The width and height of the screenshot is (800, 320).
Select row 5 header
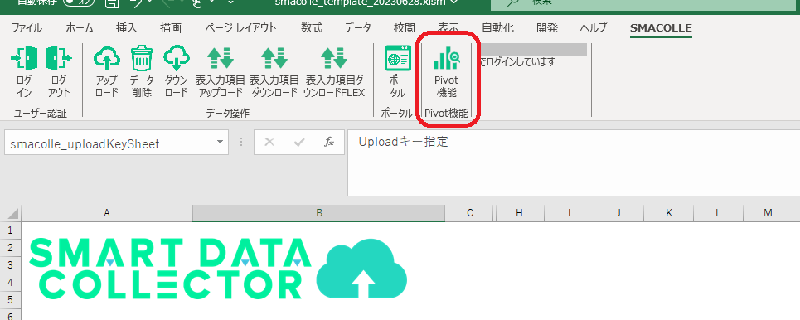click(x=10, y=299)
